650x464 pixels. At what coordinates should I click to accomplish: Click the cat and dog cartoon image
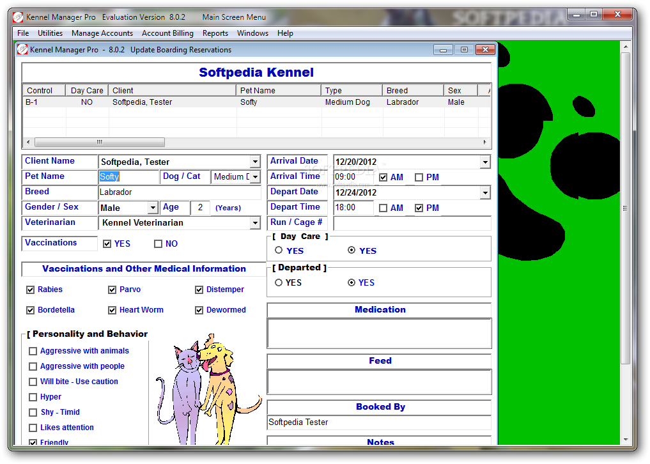point(208,390)
